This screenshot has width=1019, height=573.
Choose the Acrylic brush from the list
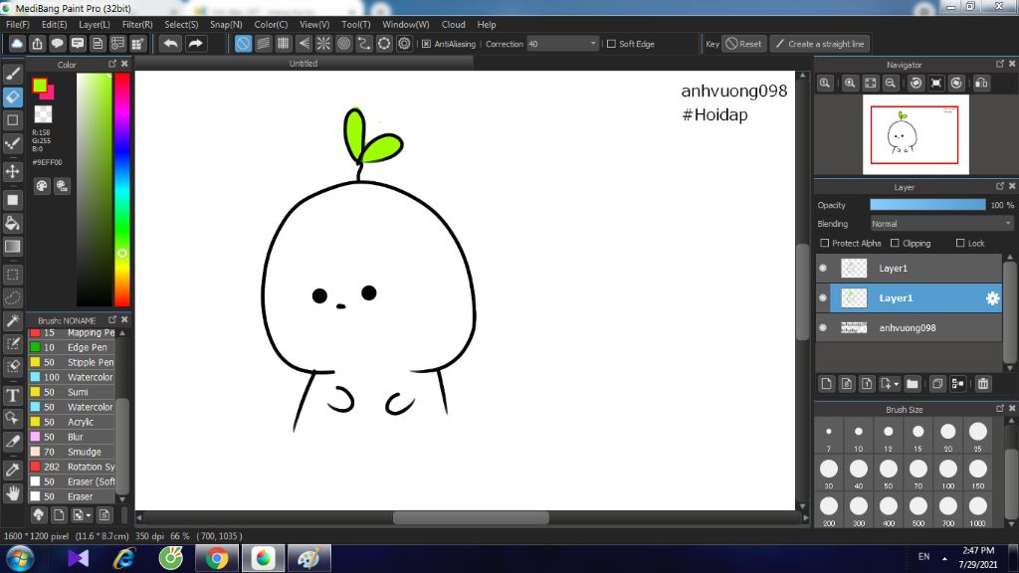click(72, 422)
